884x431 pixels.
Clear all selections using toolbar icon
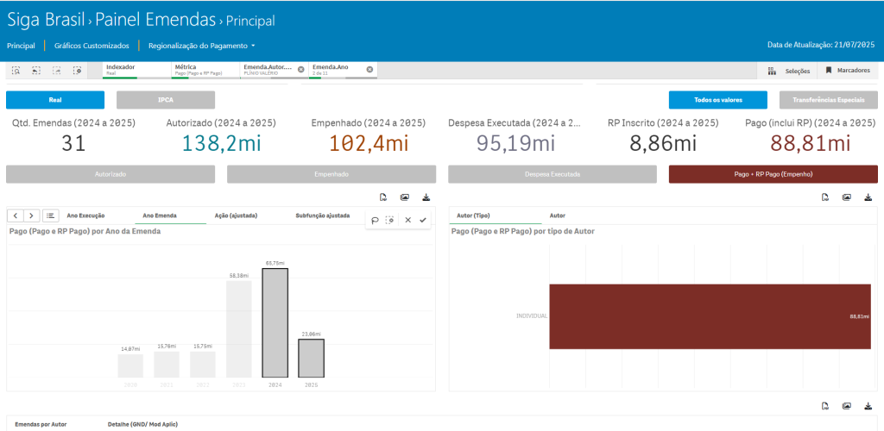(78, 70)
